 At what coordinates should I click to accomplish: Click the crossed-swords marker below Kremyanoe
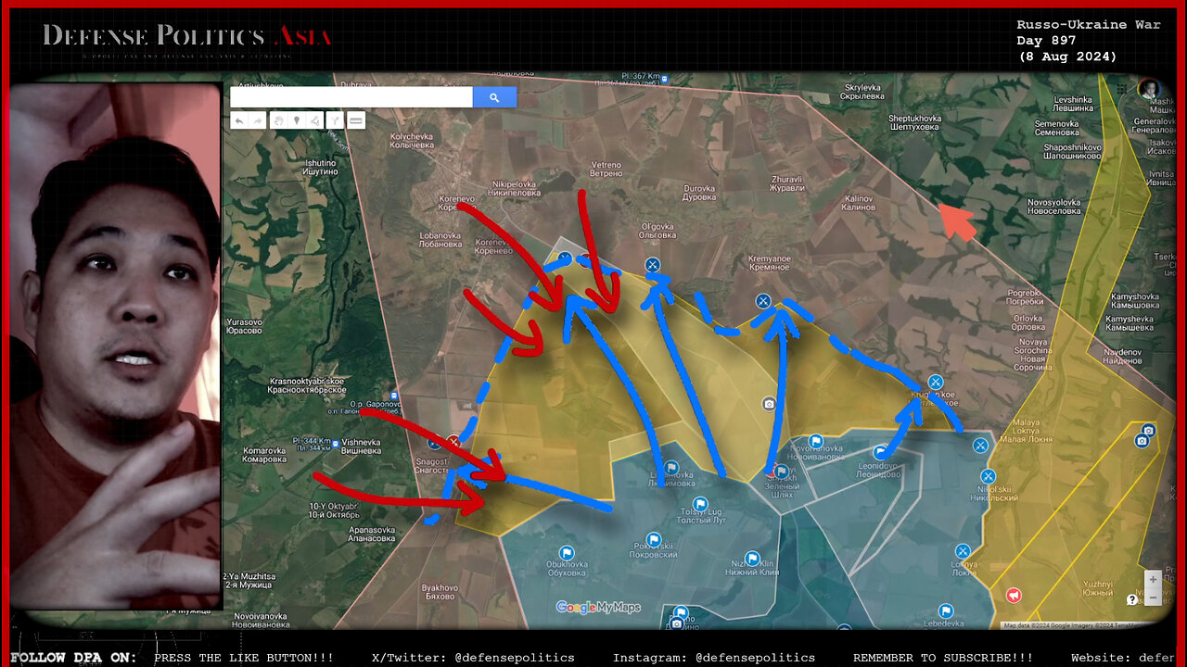click(x=762, y=300)
